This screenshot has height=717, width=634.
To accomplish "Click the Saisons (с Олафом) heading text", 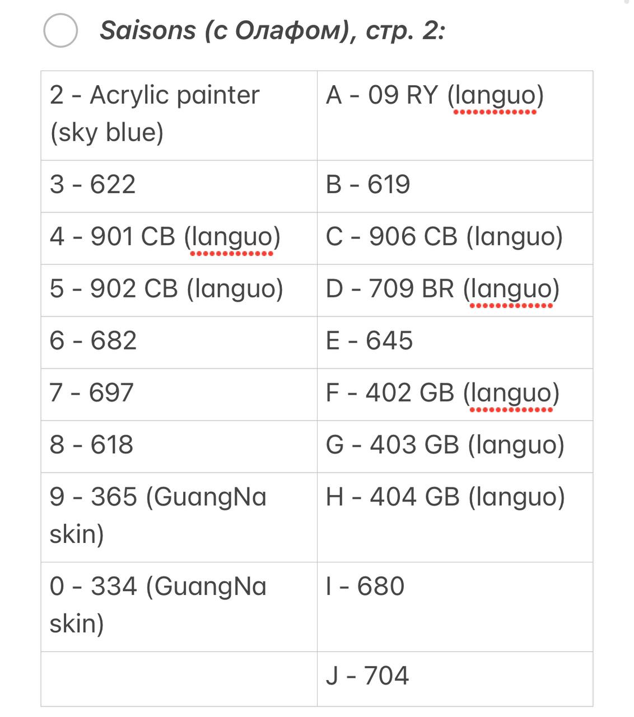I will 272,30.
